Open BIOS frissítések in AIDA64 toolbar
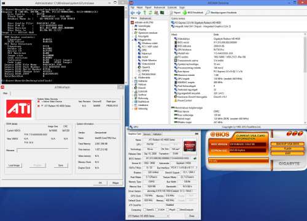Viewport: 307px width, 221px height. point(193,13)
